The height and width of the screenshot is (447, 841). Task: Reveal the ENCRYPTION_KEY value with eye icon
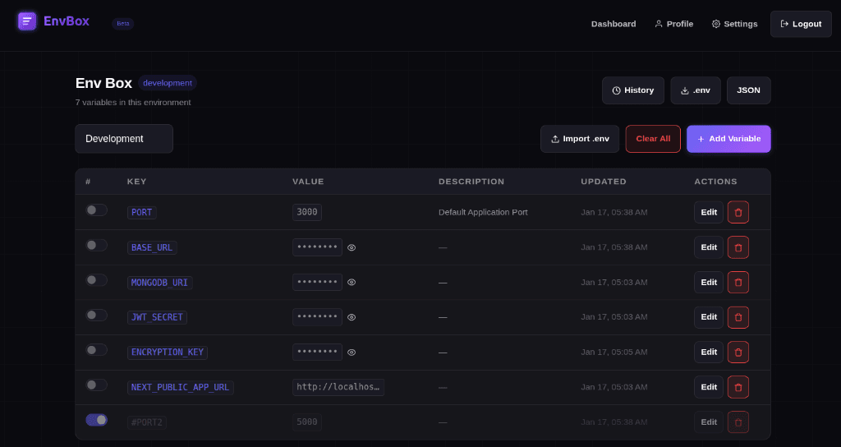(352, 352)
